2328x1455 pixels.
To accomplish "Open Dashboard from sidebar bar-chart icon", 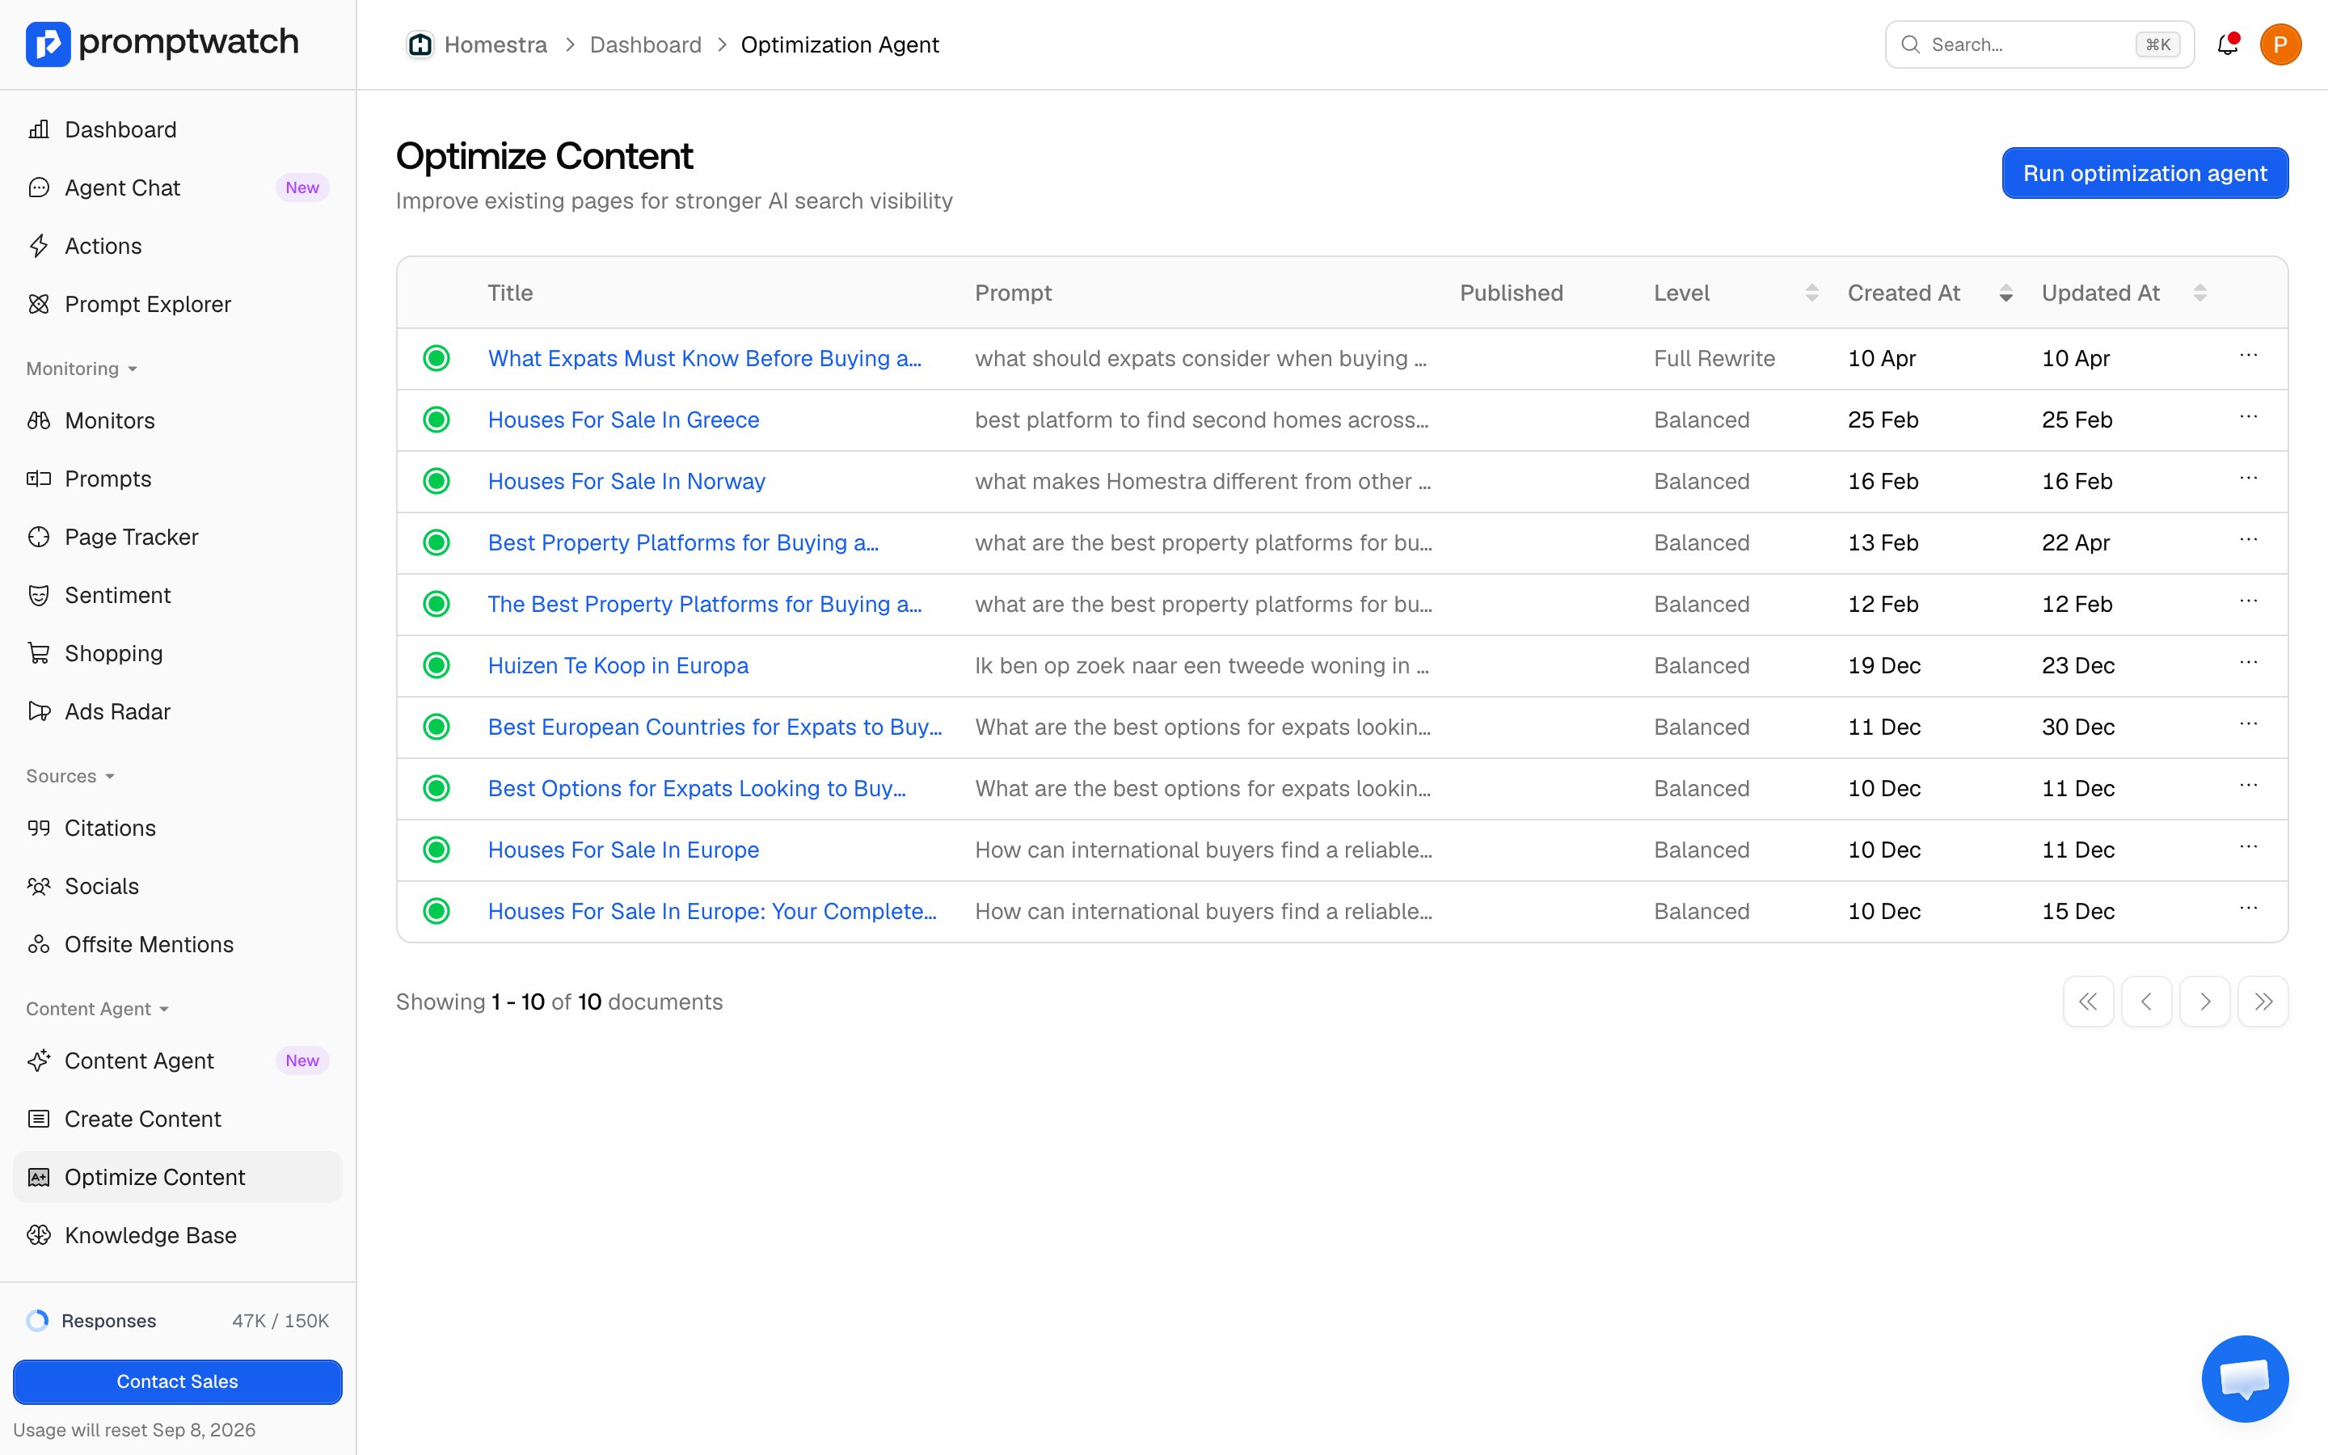I will [x=39, y=130].
